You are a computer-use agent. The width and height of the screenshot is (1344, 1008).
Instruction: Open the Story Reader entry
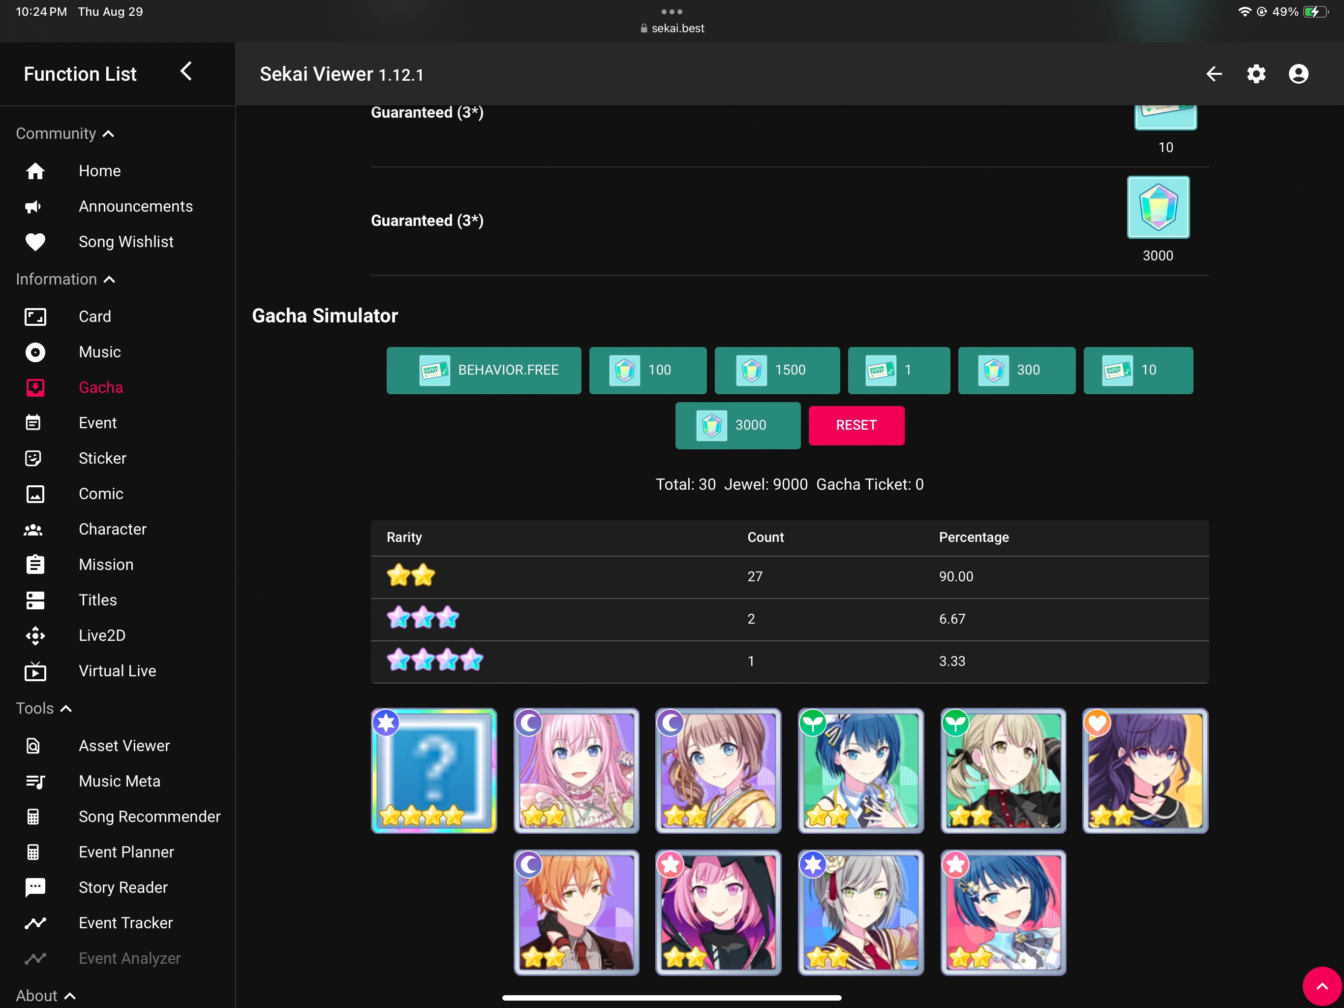point(122,887)
